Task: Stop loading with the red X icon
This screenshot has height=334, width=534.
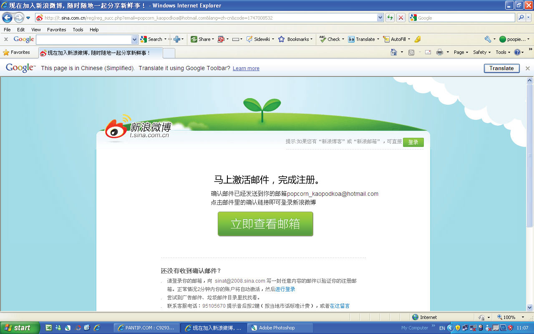Action: click(400, 18)
